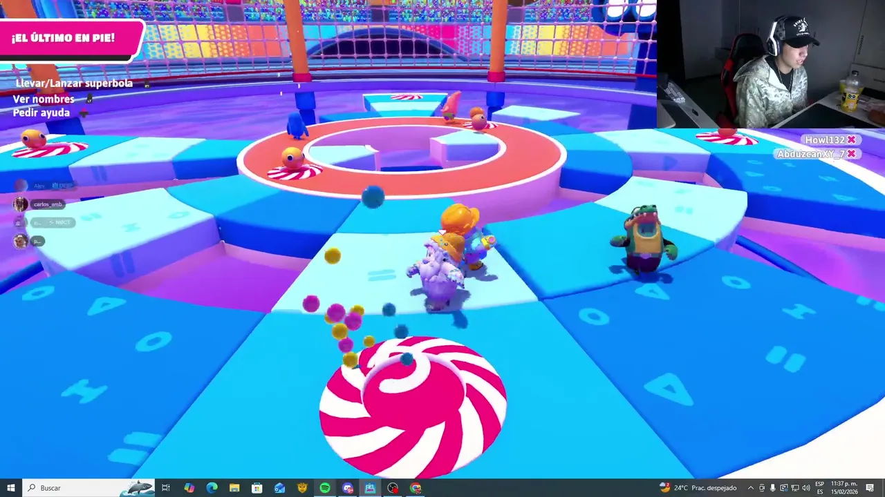Click the Howl132 eliminated player entry
Screen dimensions: 885x497
pyautogui.click(x=825, y=140)
